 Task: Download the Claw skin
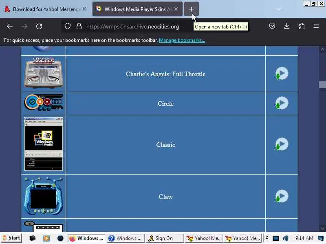[x=282, y=196]
